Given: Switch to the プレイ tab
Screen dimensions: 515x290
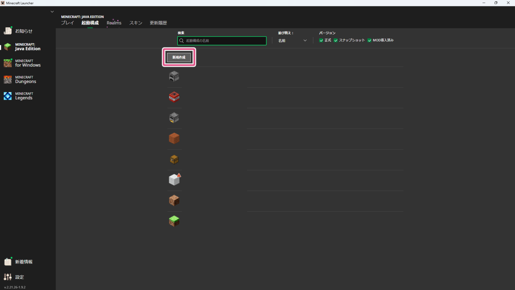Looking at the screenshot, I should [x=67, y=23].
